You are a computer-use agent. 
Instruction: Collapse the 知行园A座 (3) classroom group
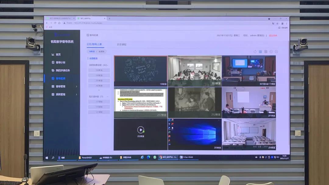[x=107, y=96]
